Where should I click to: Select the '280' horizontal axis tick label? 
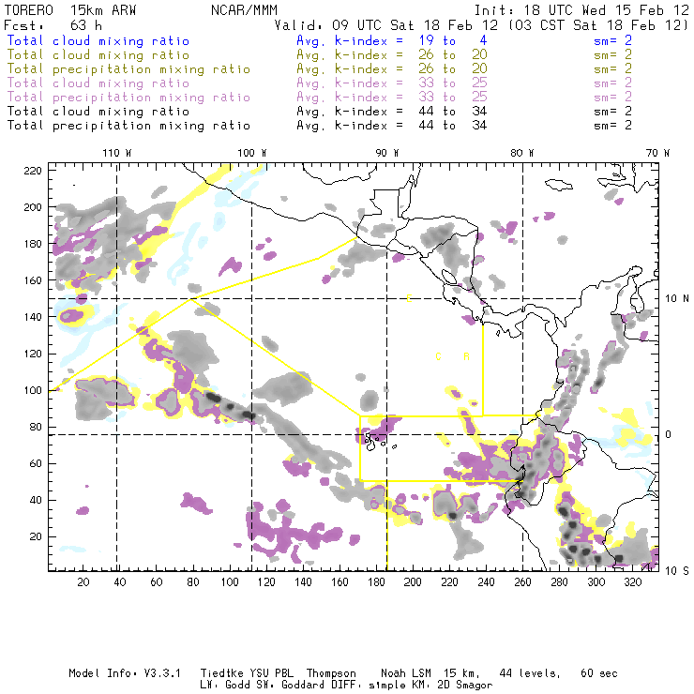coord(560,582)
